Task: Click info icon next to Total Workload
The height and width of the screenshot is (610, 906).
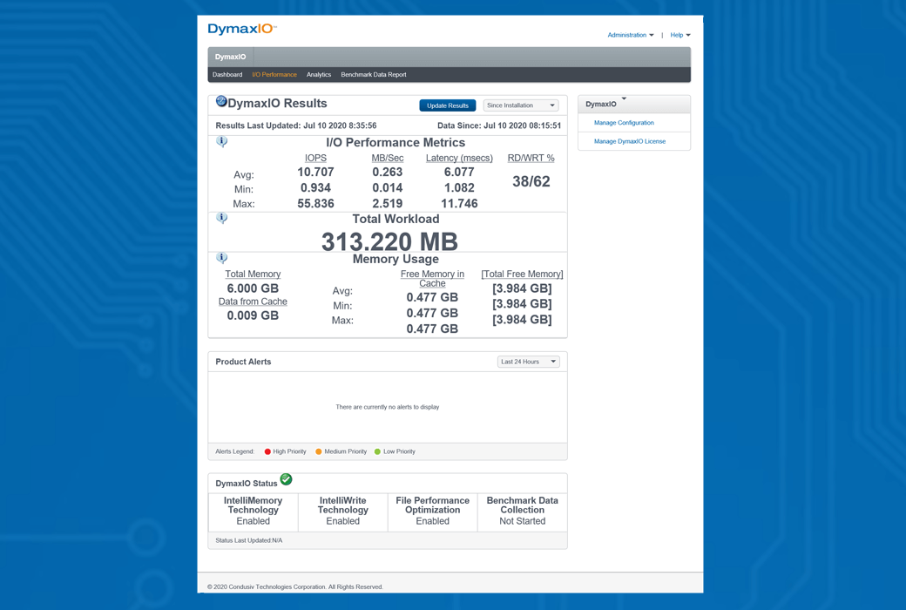Action: point(222,218)
